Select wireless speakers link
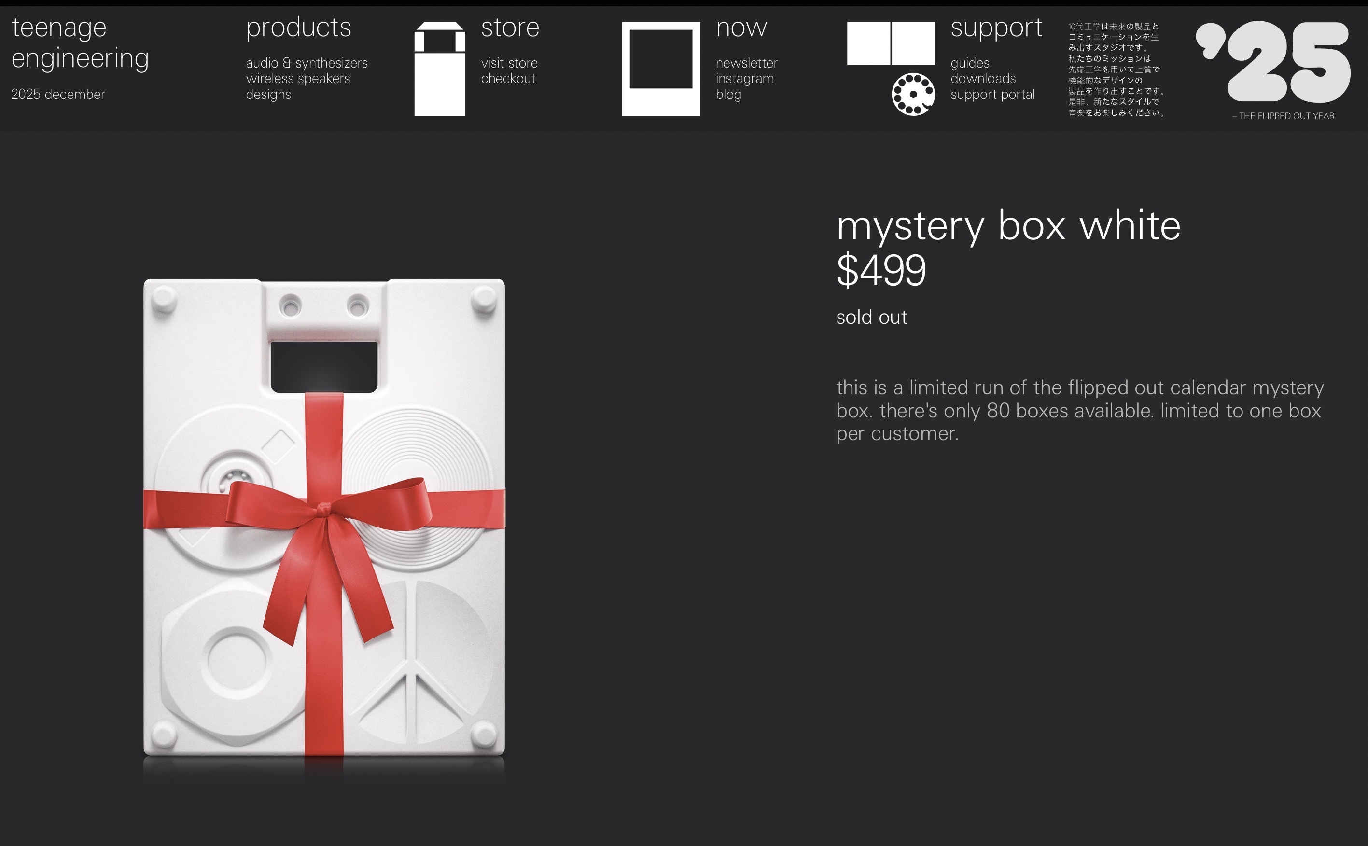 click(x=298, y=78)
